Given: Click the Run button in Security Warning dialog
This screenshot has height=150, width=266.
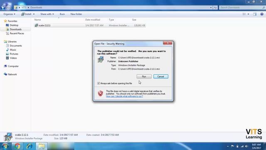Looking at the screenshot, I should tap(144, 77).
